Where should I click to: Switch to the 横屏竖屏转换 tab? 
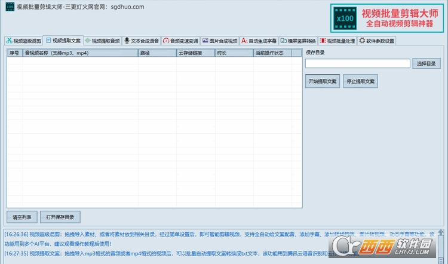[x=298, y=41]
